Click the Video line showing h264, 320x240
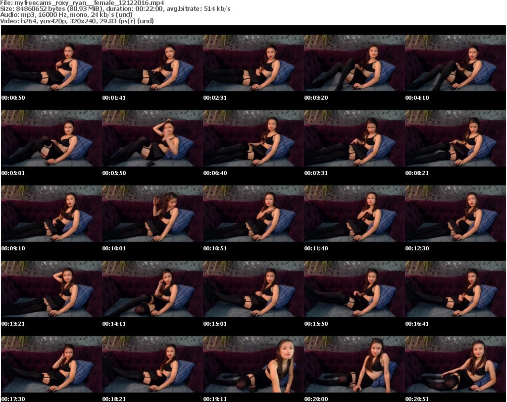 click(77, 21)
